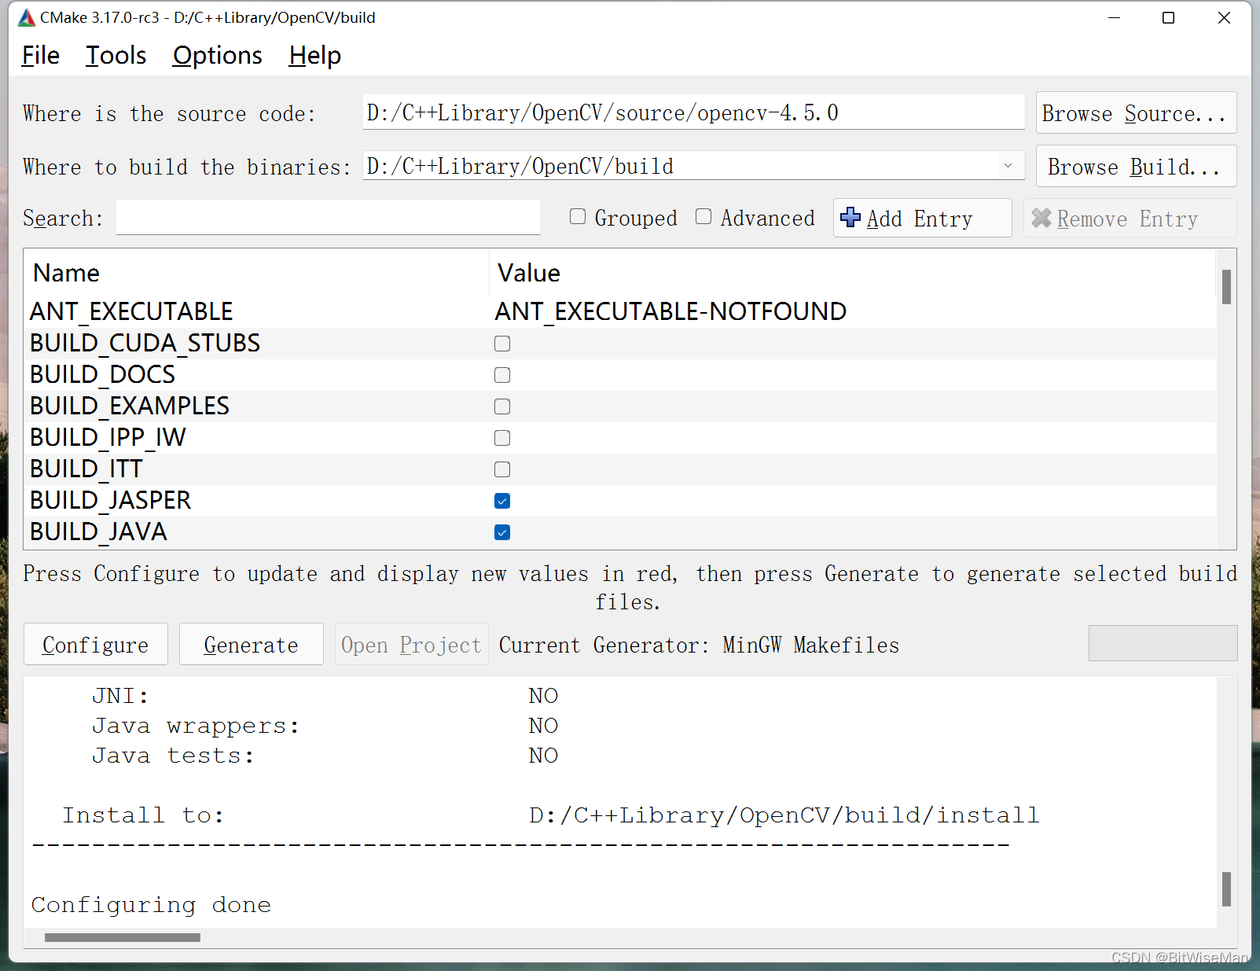The width and height of the screenshot is (1260, 971).
Task: Click the Browse Source button
Action: coord(1136,113)
